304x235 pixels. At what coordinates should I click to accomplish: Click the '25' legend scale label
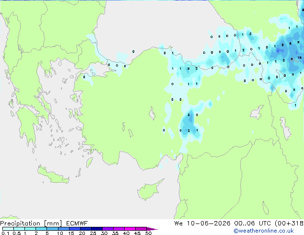coord(93,233)
